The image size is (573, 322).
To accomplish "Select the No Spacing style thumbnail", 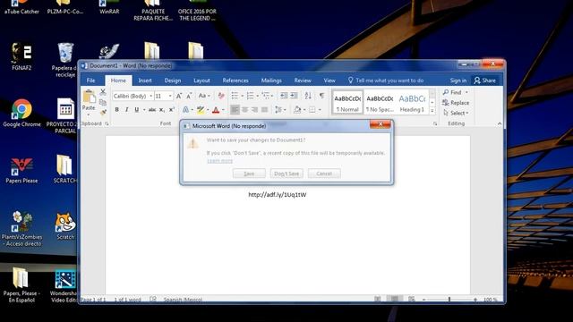I will coord(380,103).
